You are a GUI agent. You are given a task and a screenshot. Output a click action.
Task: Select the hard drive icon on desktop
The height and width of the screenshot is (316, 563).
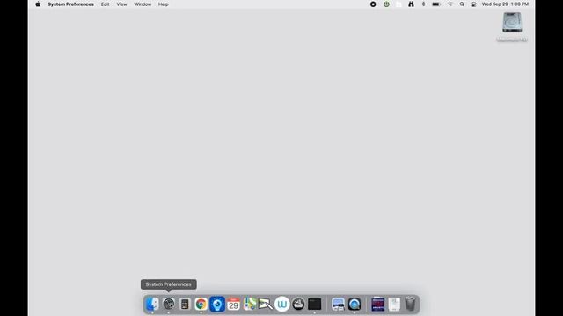click(x=512, y=23)
